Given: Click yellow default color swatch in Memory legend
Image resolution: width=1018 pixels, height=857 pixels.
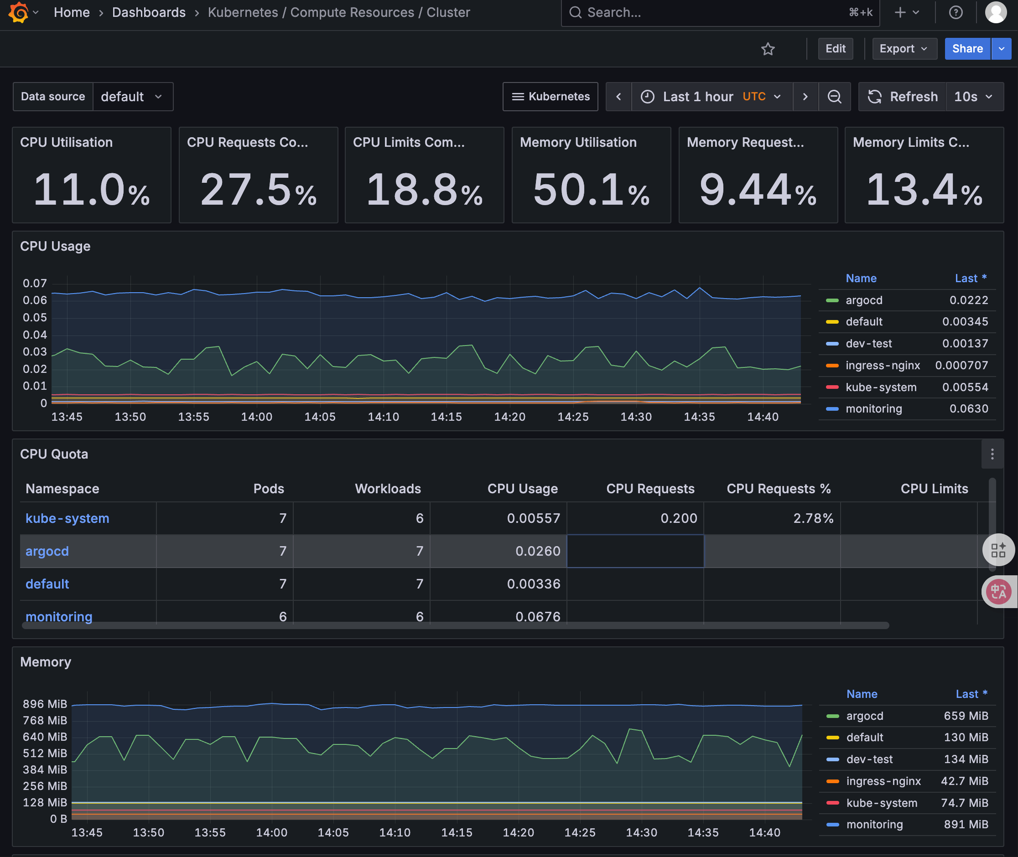Looking at the screenshot, I should [832, 738].
